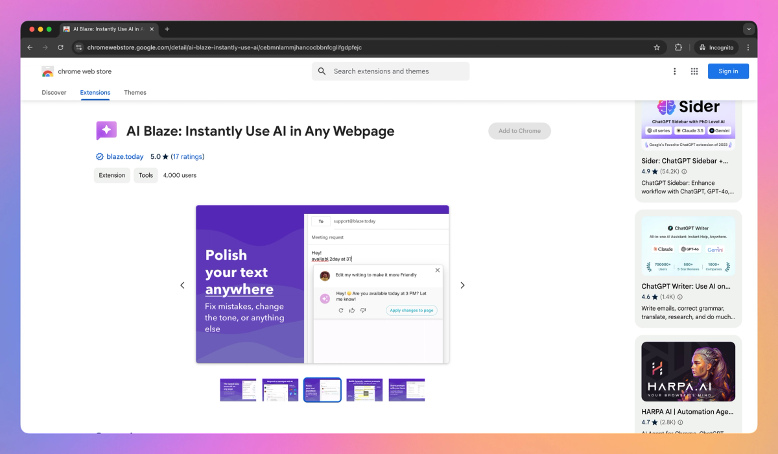This screenshot has width=778, height=454.
Task: Click the Sign in button
Action: [728, 71]
